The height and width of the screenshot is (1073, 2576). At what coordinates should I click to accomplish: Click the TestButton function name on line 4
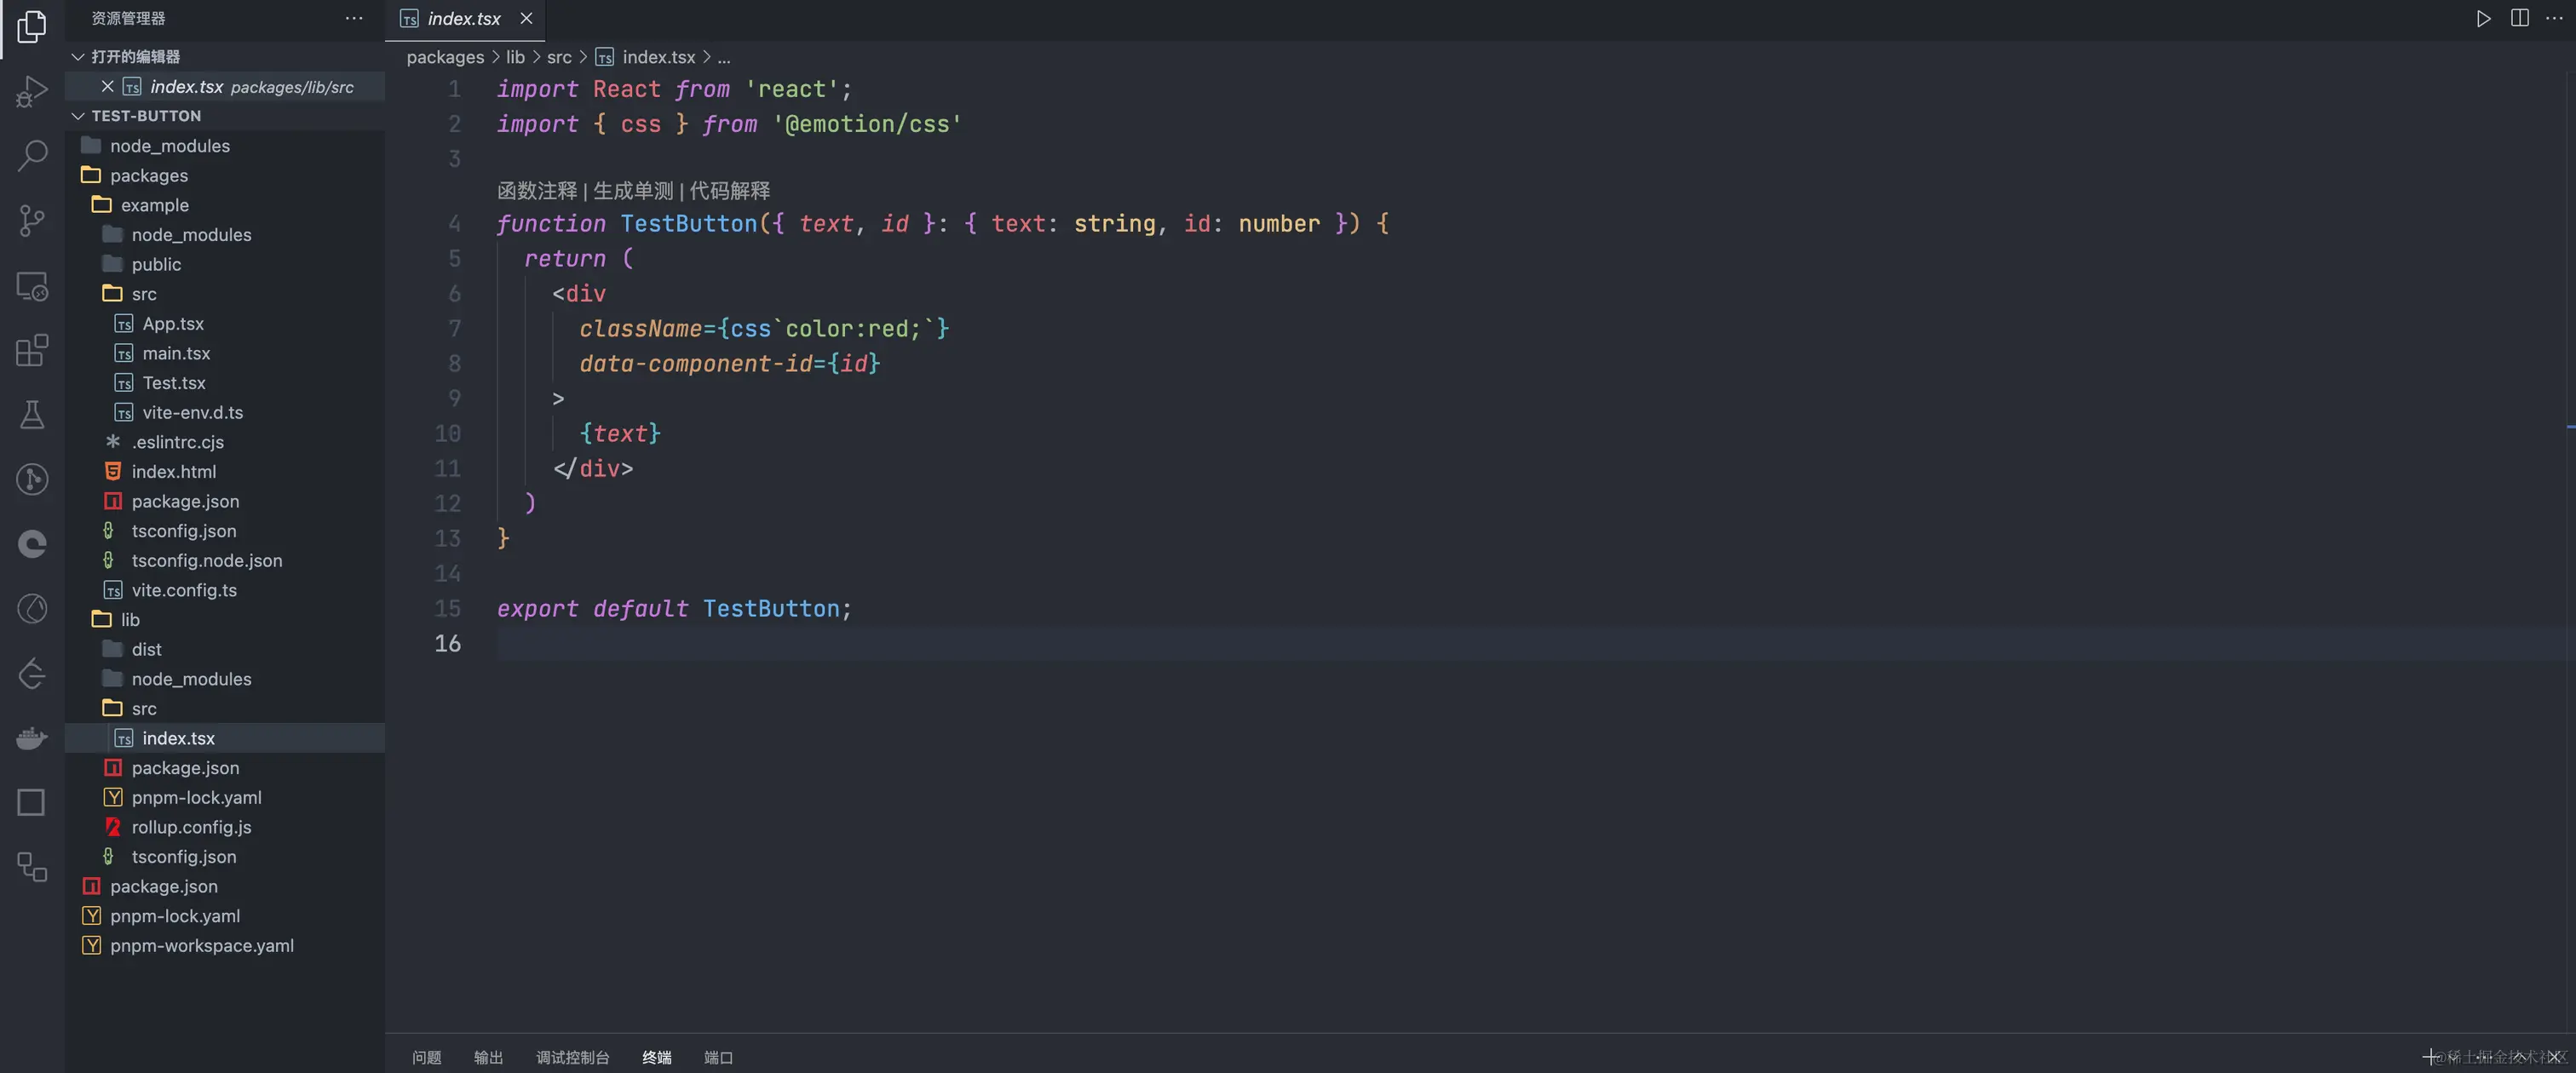(x=689, y=224)
